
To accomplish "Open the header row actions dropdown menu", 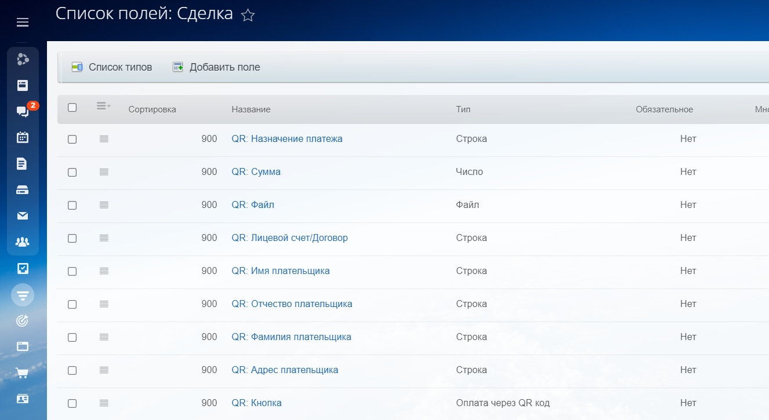I will click(x=103, y=106).
